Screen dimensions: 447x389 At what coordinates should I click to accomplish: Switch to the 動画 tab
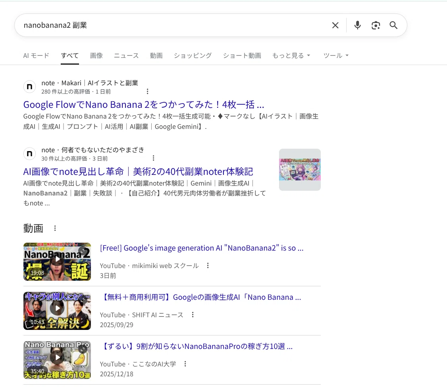pyautogui.click(x=156, y=56)
